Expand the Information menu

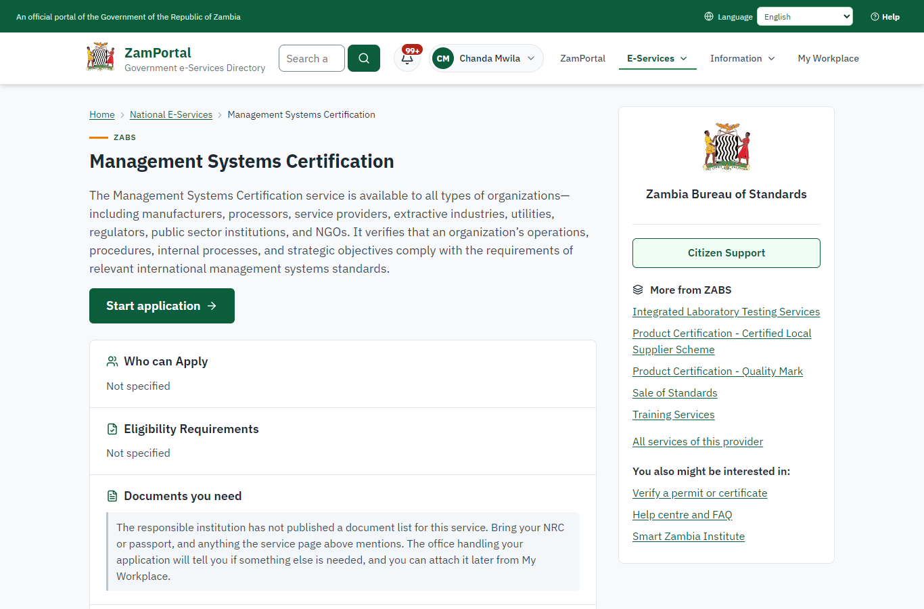pos(743,58)
